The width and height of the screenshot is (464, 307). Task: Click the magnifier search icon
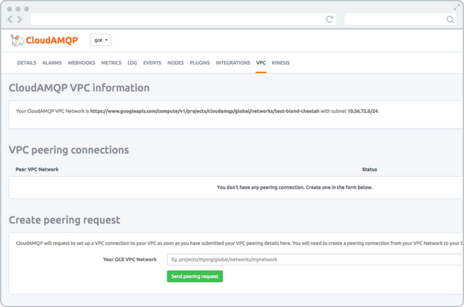(450, 19)
